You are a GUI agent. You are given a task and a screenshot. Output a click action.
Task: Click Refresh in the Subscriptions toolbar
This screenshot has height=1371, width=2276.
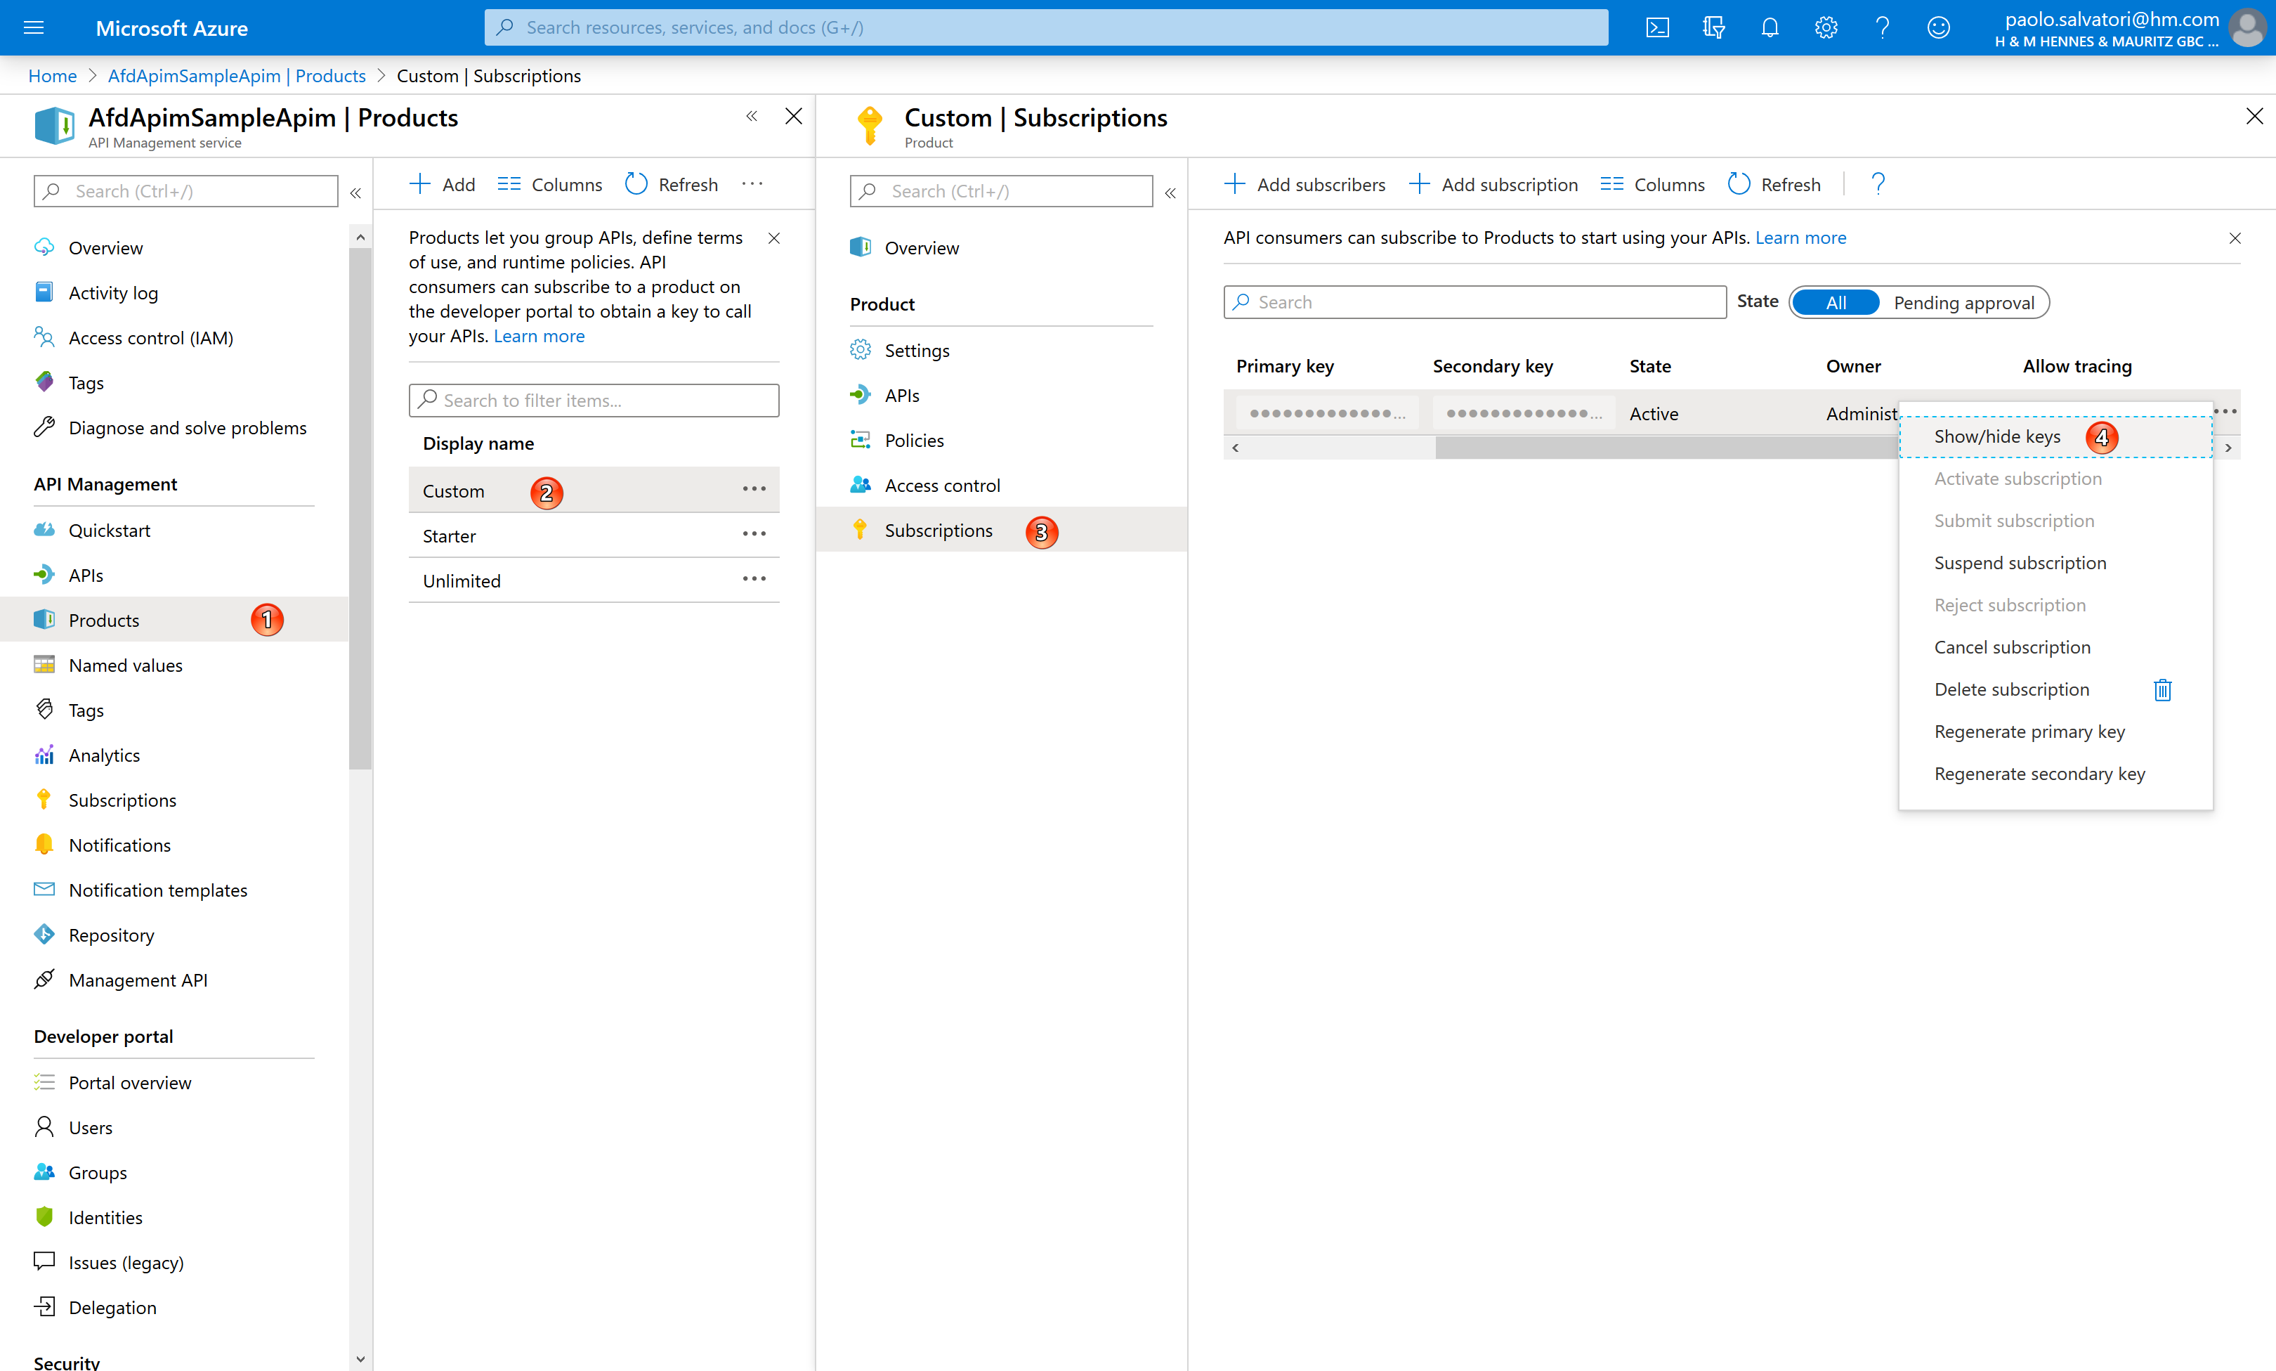click(x=1774, y=185)
